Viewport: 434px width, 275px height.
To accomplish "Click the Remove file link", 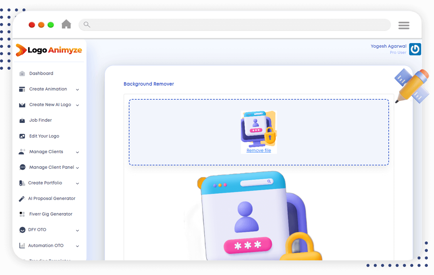I will 258,151.
